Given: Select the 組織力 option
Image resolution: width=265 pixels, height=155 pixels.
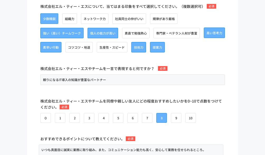Looking at the screenshot, I should [x=69, y=19].
